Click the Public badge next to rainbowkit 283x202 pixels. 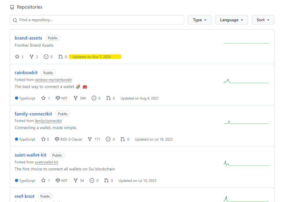coord(48,73)
